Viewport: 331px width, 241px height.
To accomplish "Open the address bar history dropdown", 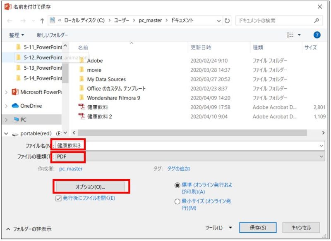I will 219,21.
